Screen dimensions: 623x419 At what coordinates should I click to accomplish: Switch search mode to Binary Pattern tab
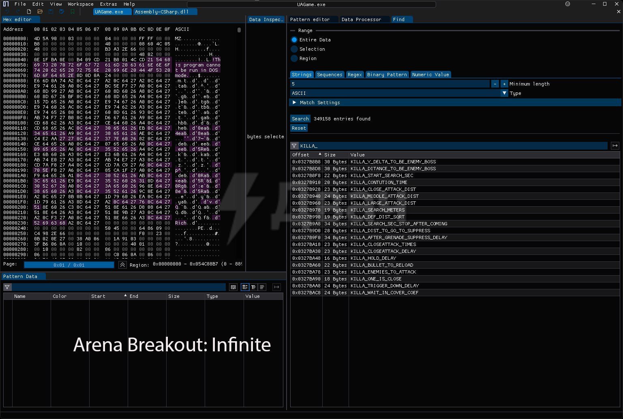click(x=387, y=75)
